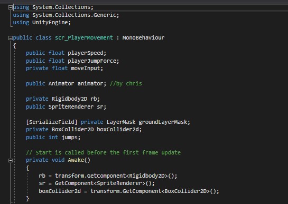The width and height of the screenshot is (288, 204).
Task: Click 'GetComponent<BoxCollider2D>()' call
Action: tap(171, 191)
